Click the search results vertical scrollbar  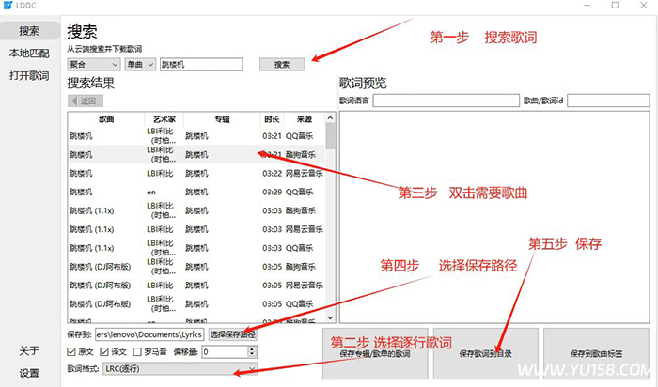[x=330, y=216]
